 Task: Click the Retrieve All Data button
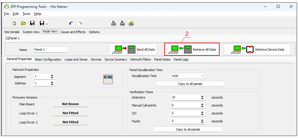(x=192, y=50)
